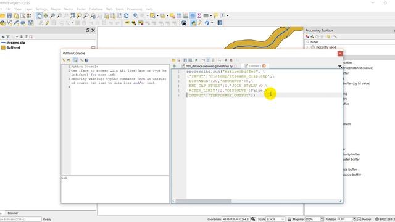Open the Raster menu
The width and height of the screenshot is (395, 222).
point(81,9)
